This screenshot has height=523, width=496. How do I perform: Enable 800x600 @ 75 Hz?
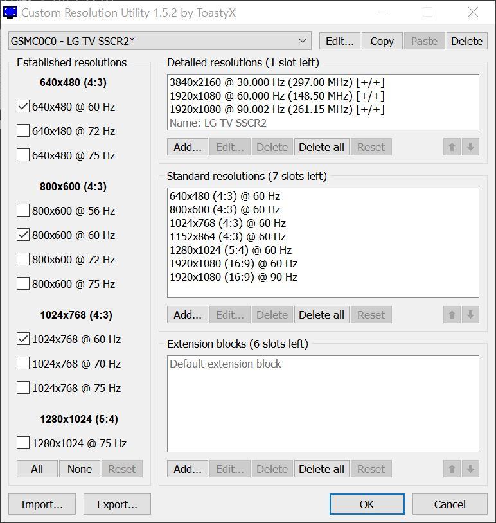point(23,283)
